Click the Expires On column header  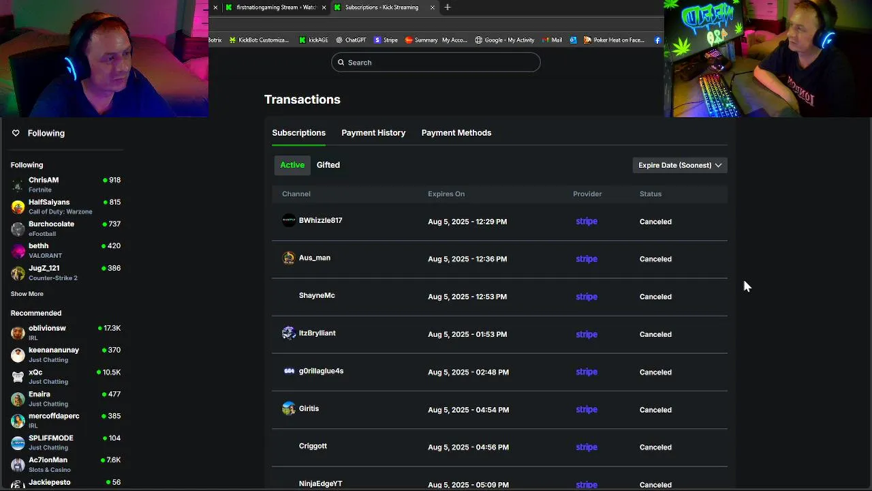446,194
